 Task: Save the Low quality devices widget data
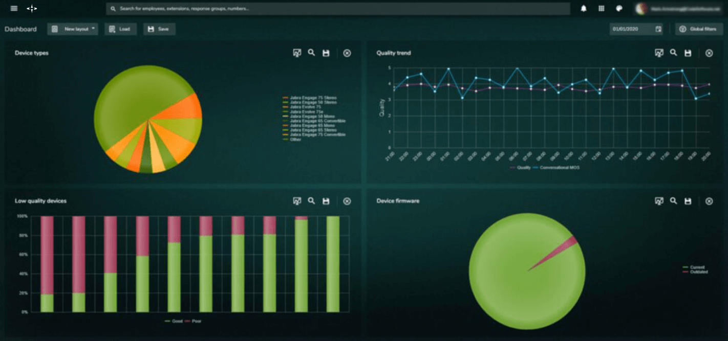pos(326,201)
